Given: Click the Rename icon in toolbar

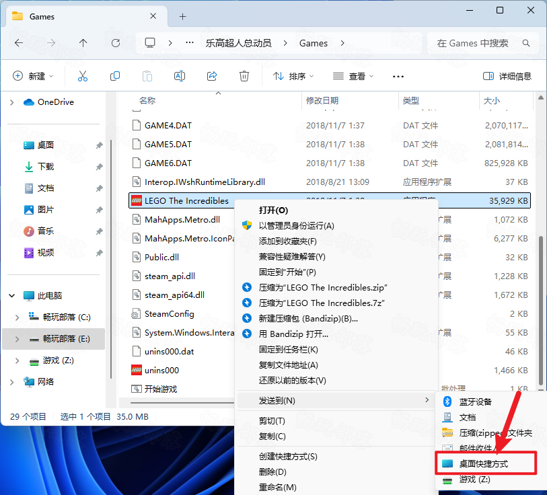Looking at the screenshot, I should pyautogui.click(x=180, y=76).
